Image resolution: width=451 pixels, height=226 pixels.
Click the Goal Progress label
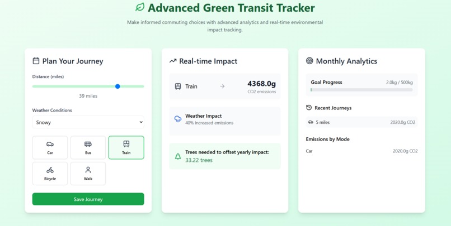(326, 83)
